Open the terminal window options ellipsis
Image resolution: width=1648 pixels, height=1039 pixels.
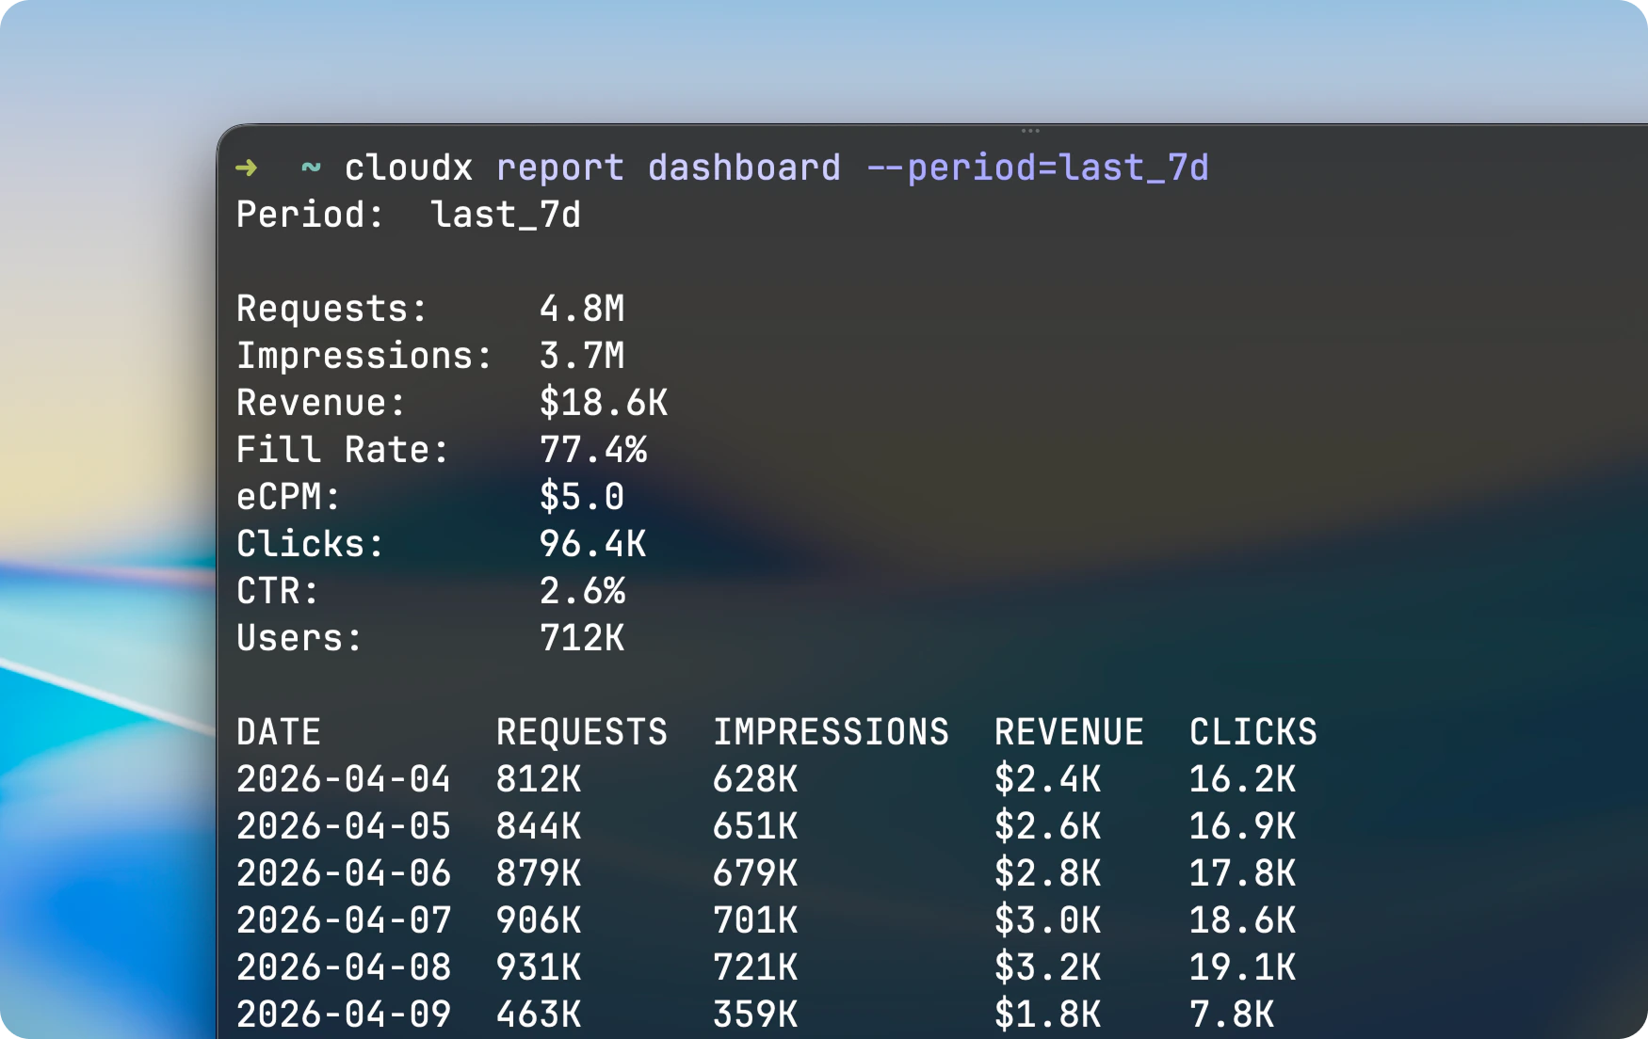[1030, 130]
